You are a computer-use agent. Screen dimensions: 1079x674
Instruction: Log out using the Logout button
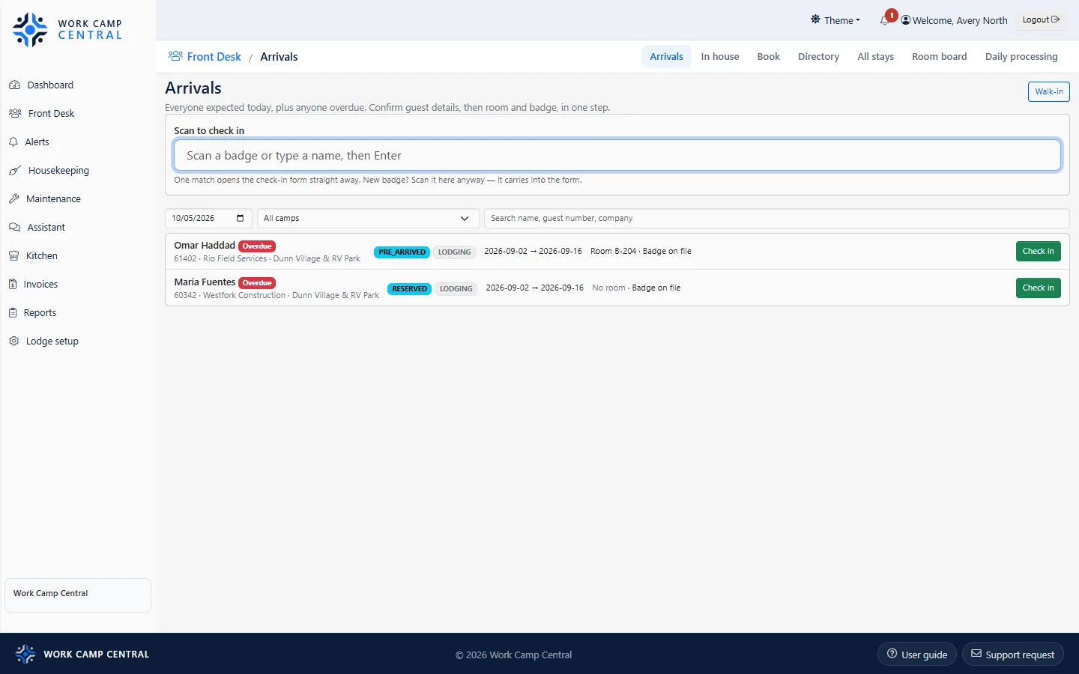pos(1041,20)
